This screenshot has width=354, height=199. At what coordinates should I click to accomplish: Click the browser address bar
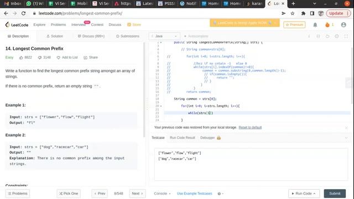point(156,13)
